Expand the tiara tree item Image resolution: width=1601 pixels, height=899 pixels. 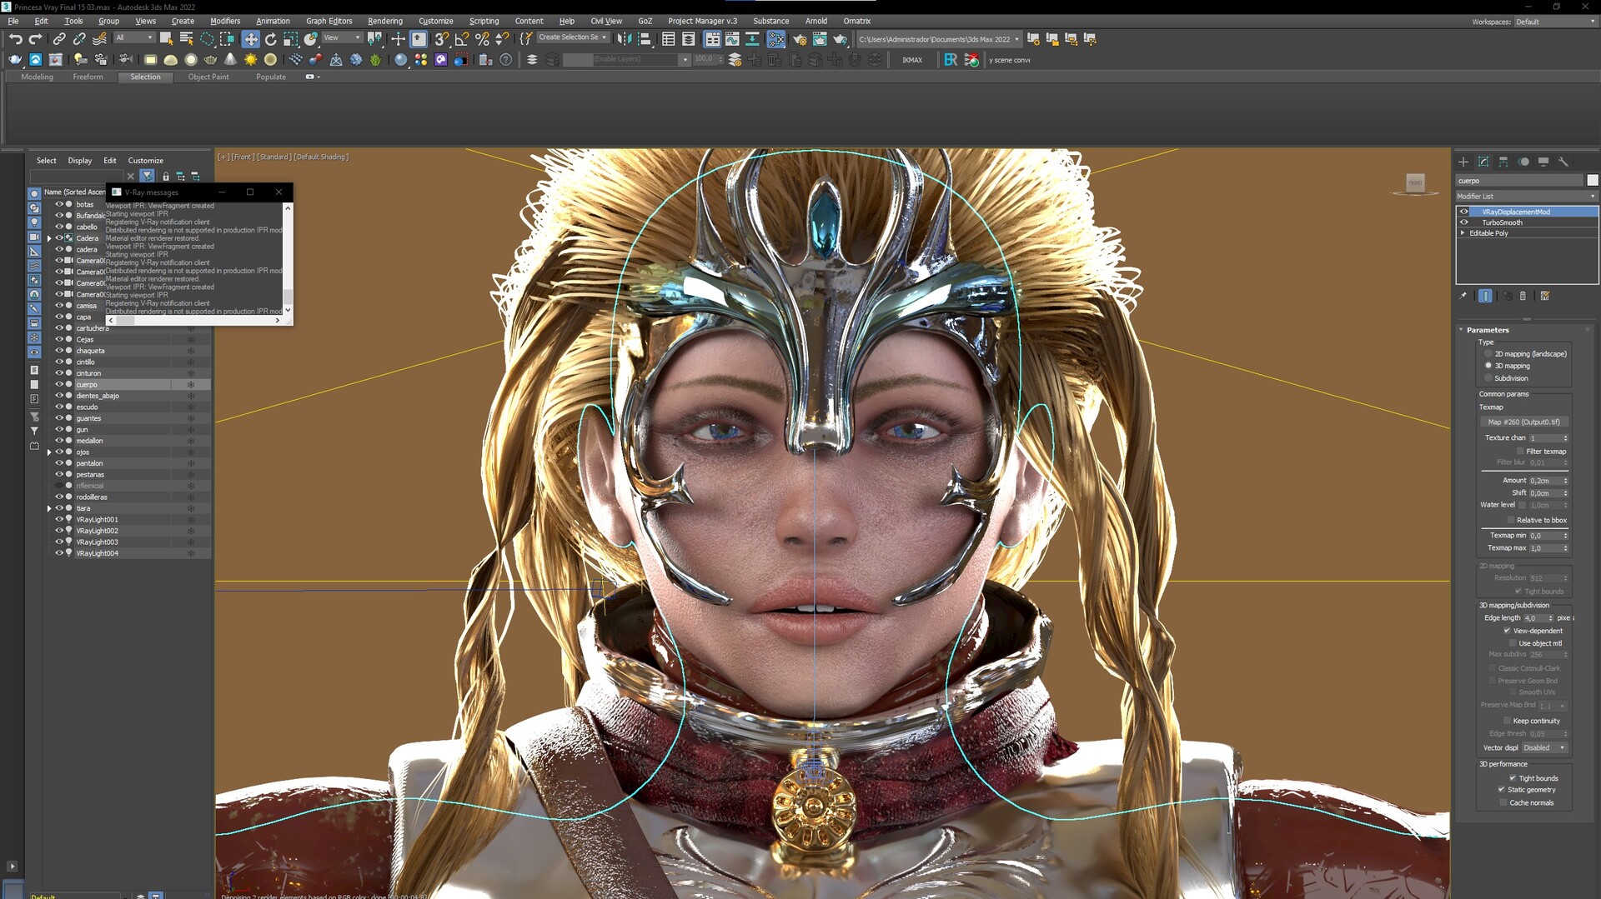point(49,508)
